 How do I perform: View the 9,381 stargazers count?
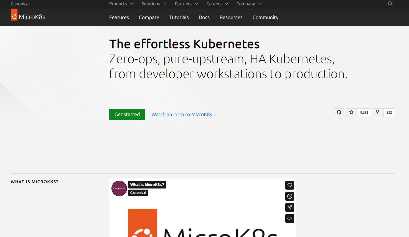[364, 112]
